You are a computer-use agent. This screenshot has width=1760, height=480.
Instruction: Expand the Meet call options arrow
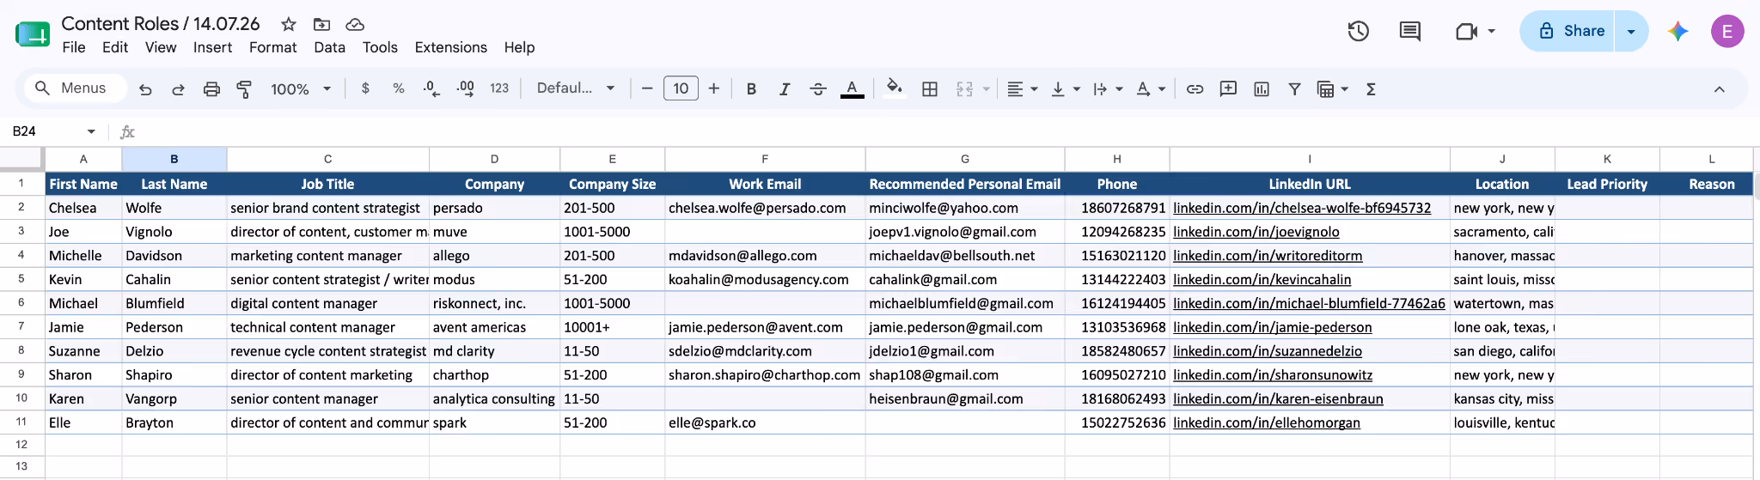[1491, 31]
